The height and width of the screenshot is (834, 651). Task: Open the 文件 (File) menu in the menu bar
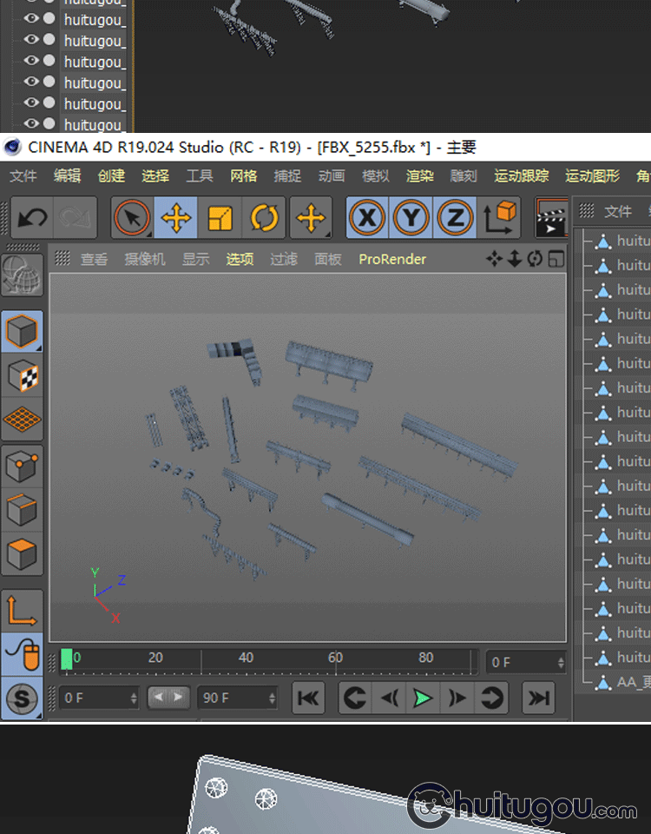[23, 175]
